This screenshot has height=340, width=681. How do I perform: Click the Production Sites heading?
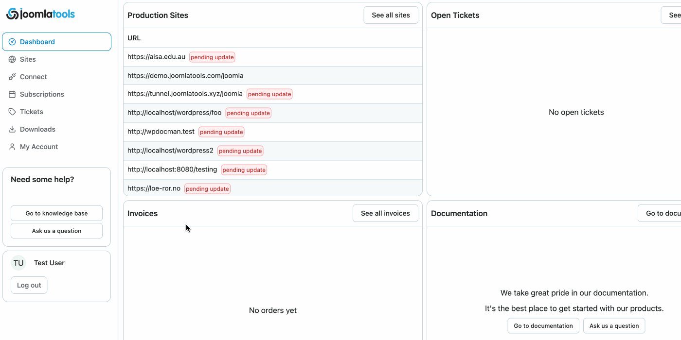pos(158,15)
